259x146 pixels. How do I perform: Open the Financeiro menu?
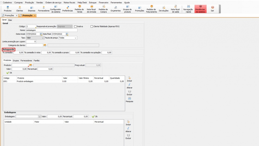point(103,2)
